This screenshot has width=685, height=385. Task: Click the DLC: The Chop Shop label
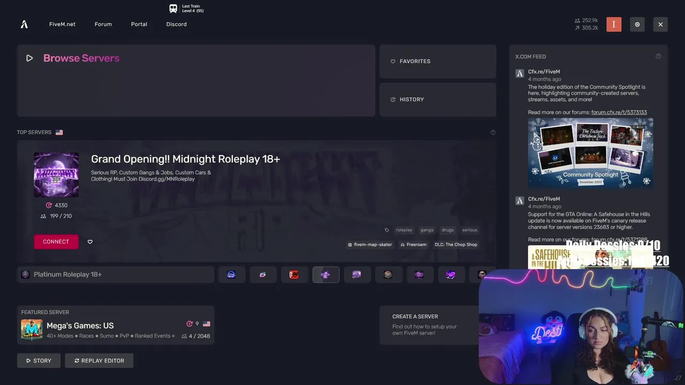(x=456, y=244)
